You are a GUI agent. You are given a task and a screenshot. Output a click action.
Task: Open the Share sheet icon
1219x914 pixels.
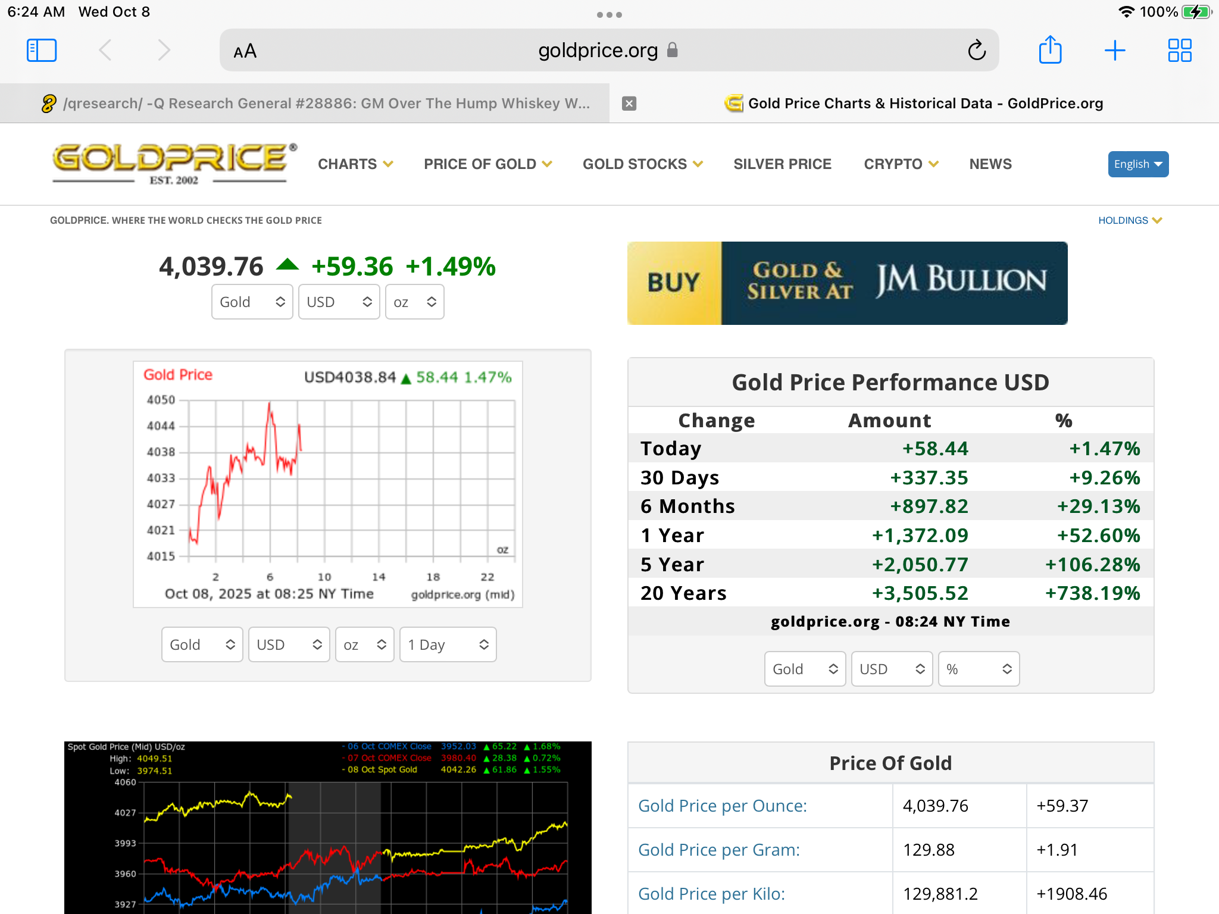(1050, 50)
